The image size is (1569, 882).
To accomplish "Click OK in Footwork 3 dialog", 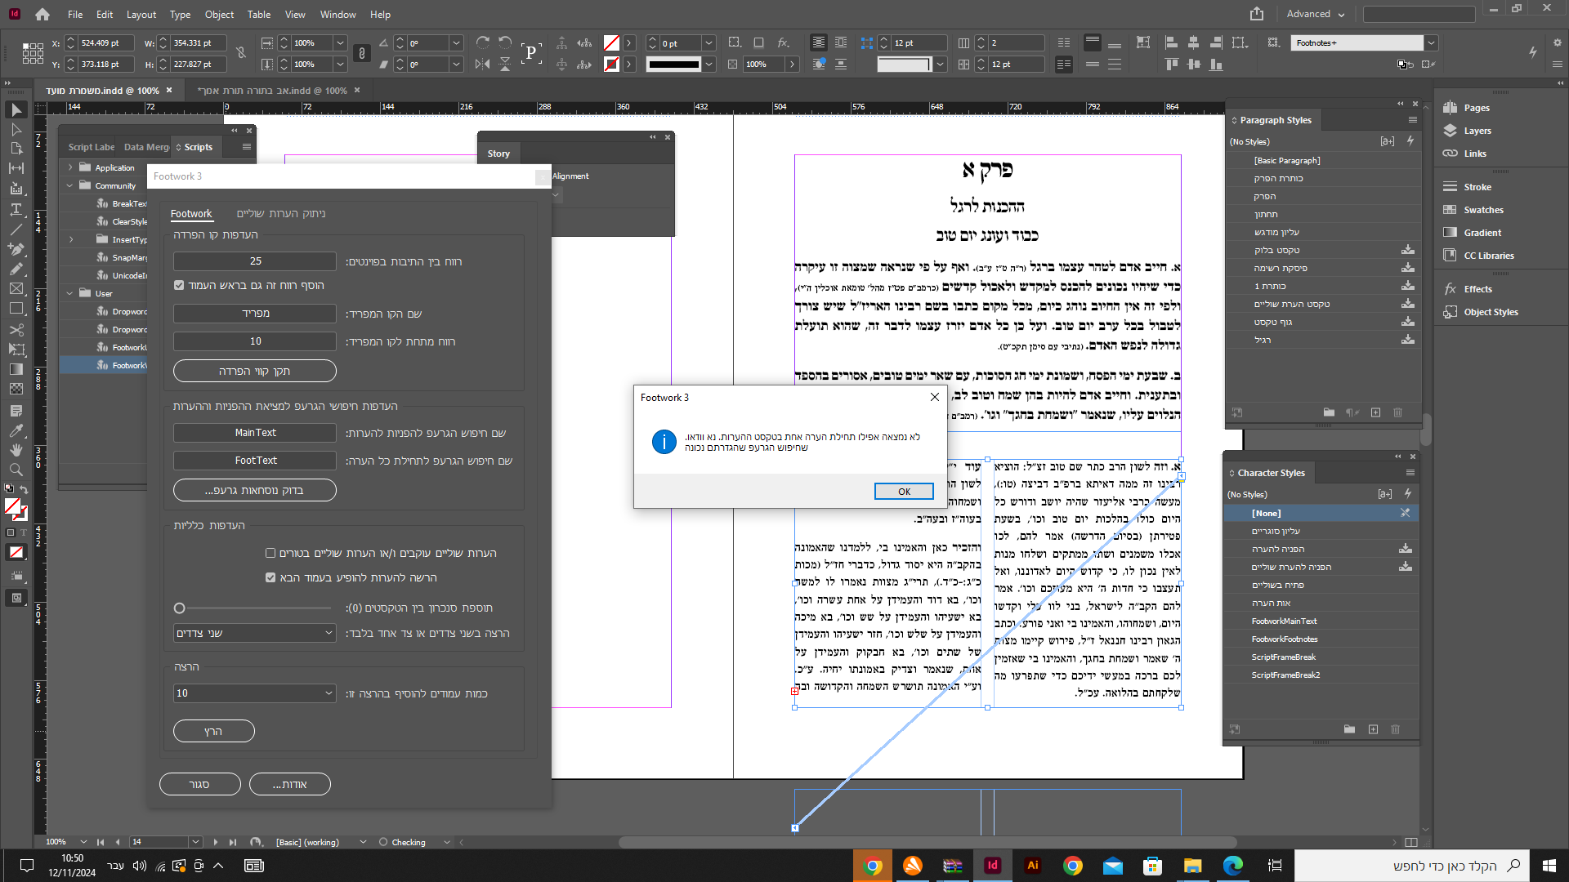I will (x=903, y=491).
